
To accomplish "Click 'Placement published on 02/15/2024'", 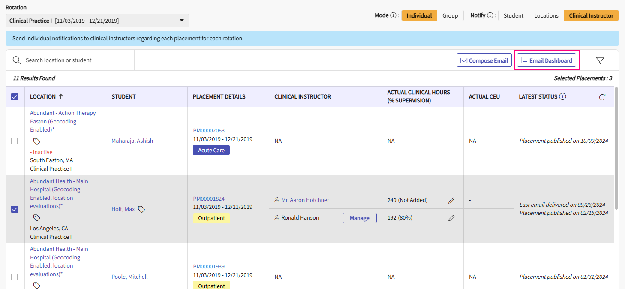I will point(564,213).
